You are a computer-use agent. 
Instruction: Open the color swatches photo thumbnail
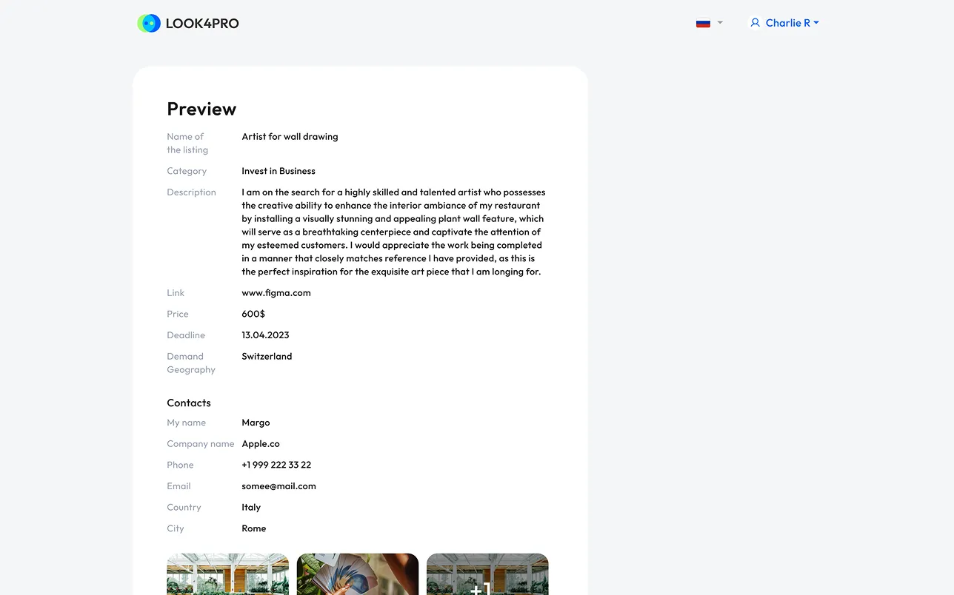358,574
